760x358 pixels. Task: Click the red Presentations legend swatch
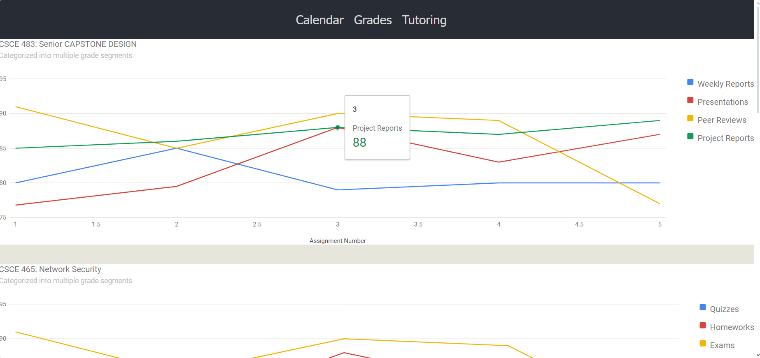point(690,99)
